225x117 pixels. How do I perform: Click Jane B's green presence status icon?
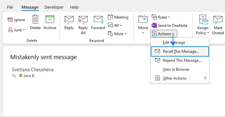pos(21,75)
